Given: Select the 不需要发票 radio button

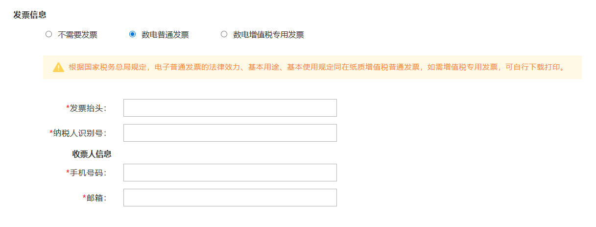Looking at the screenshot, I should 48,34.
